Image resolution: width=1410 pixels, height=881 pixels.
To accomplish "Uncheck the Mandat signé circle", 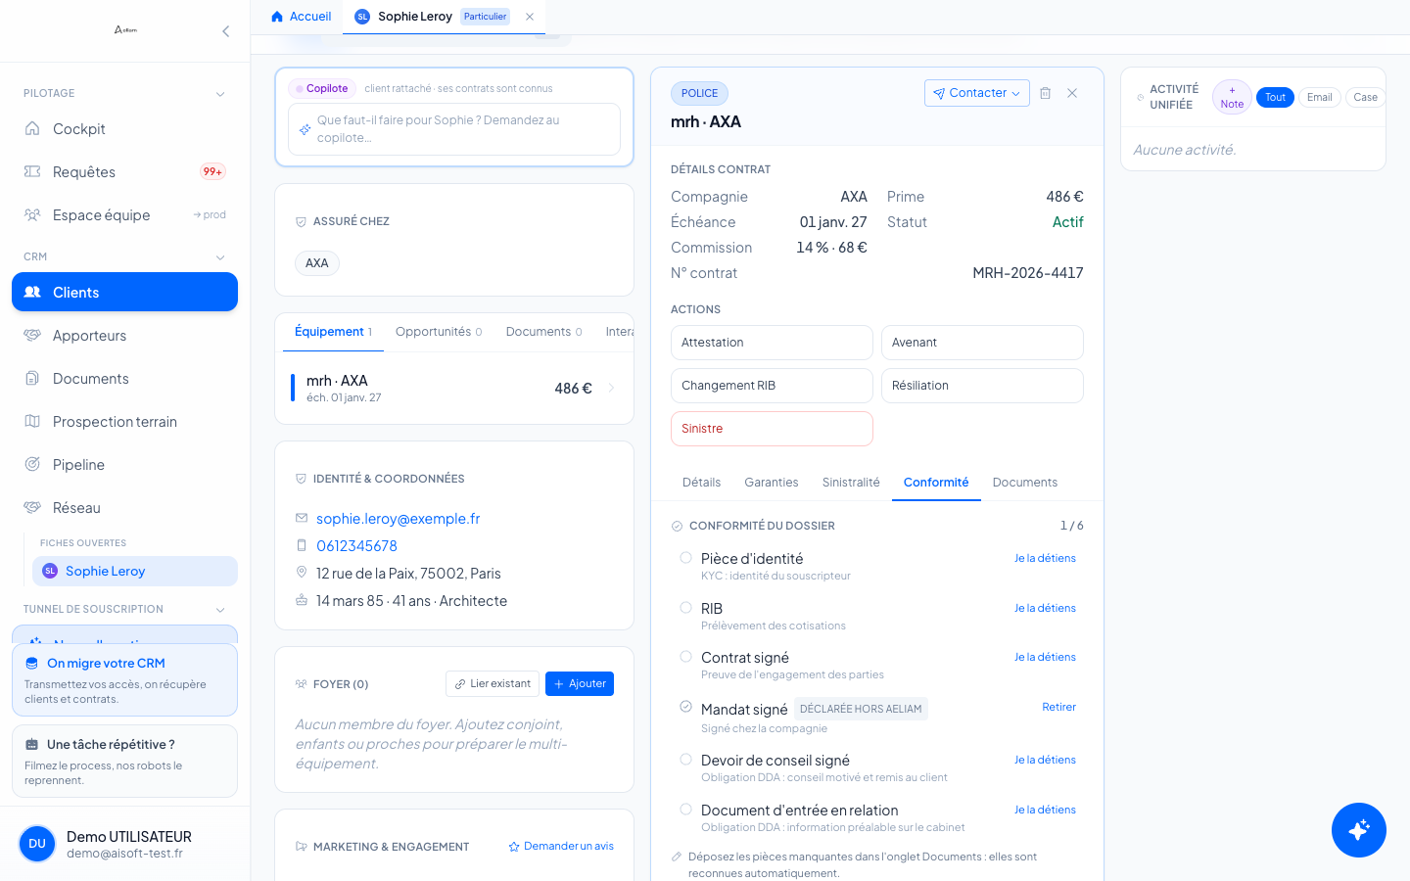I will [x=685, y=707].
